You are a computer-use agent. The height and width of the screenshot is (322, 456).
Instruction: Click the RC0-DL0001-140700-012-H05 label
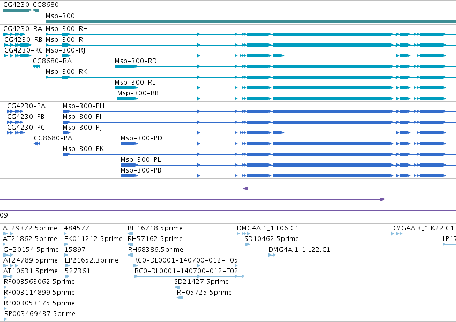pyautogui.click(x=185, y=260)
